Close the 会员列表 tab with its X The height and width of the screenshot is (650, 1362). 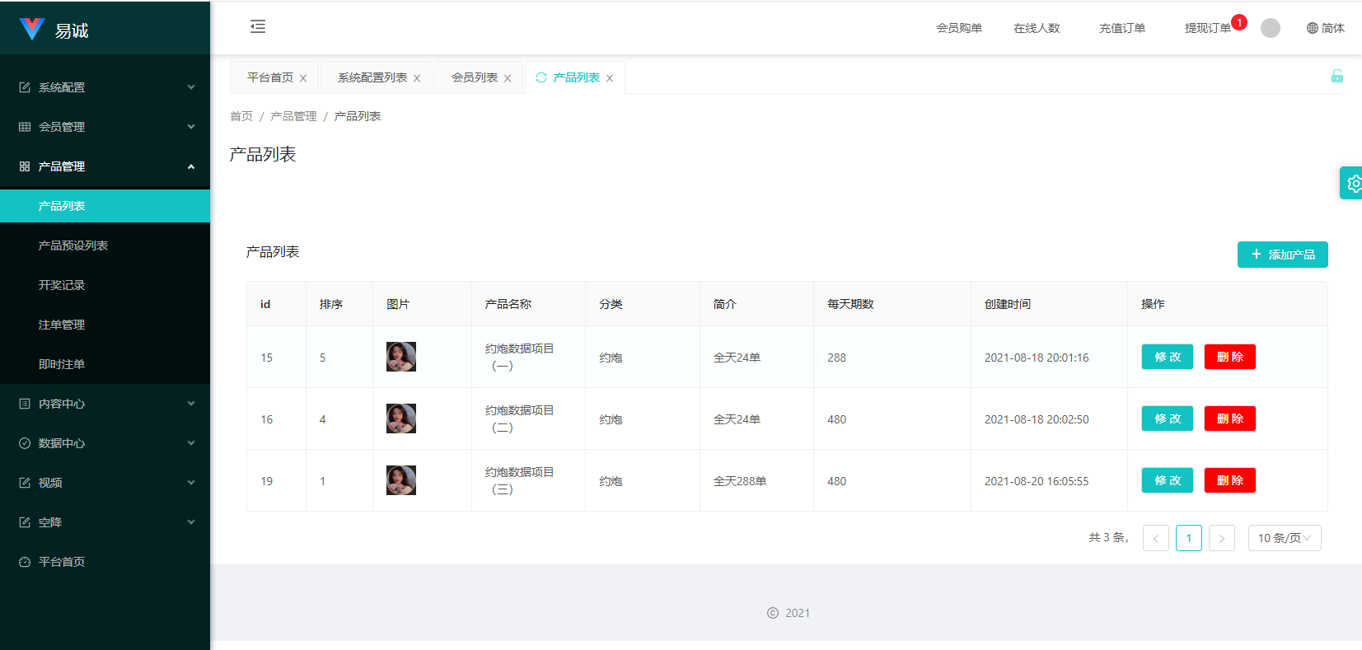[x=508, y=78]
